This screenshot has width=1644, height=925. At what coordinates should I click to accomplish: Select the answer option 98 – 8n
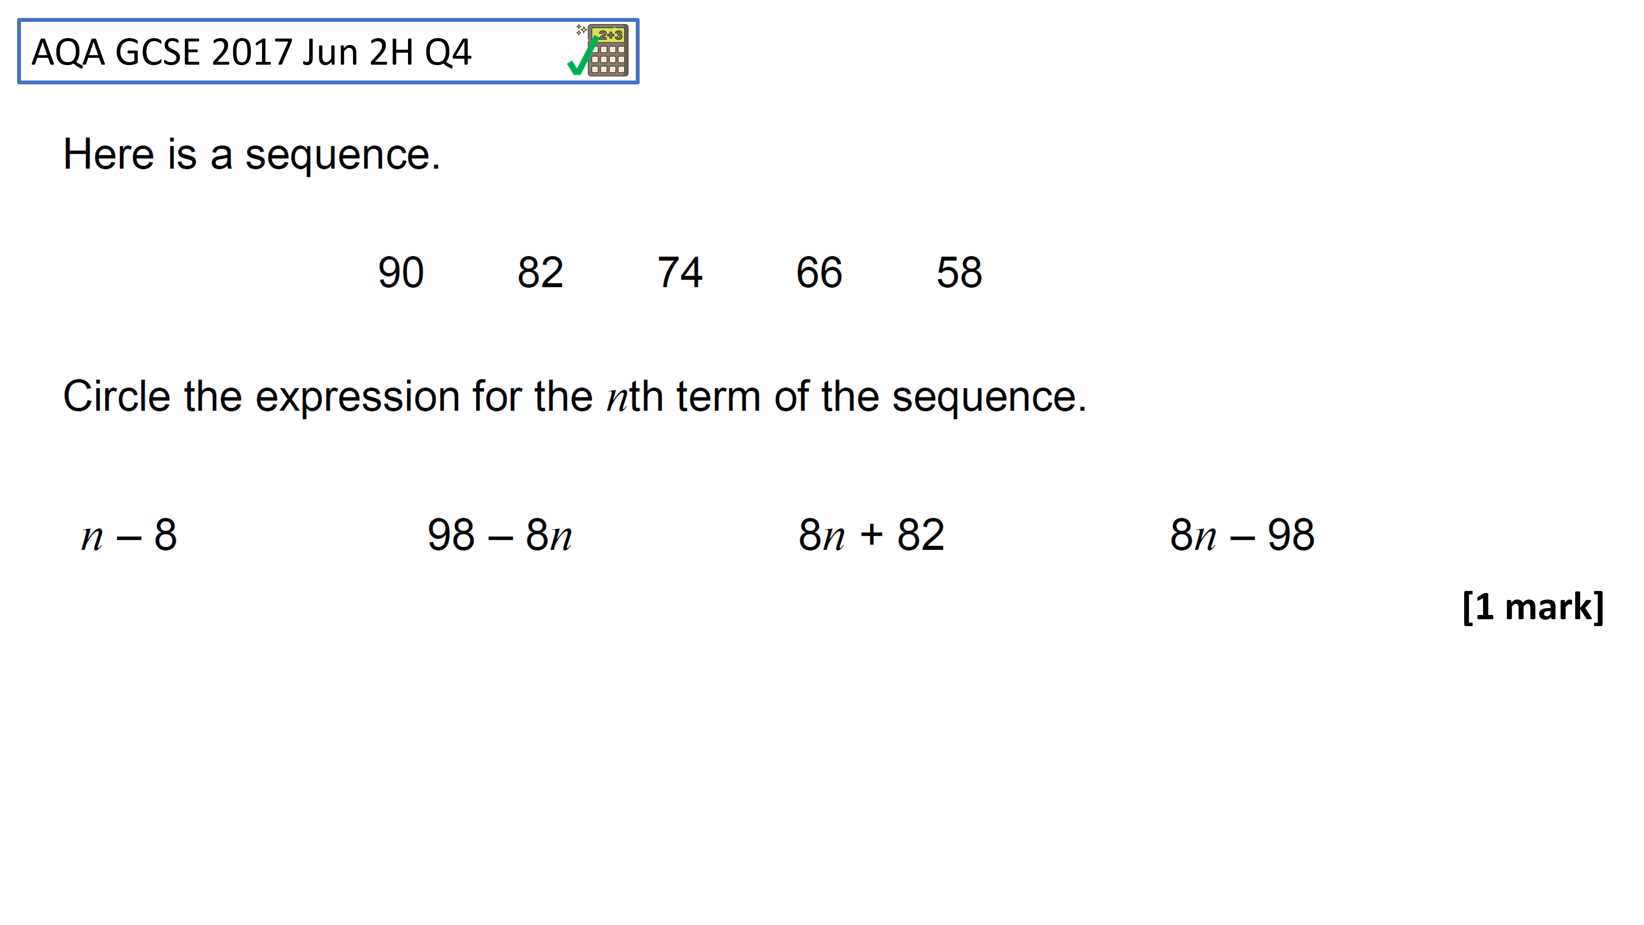(x=500, y=535)
